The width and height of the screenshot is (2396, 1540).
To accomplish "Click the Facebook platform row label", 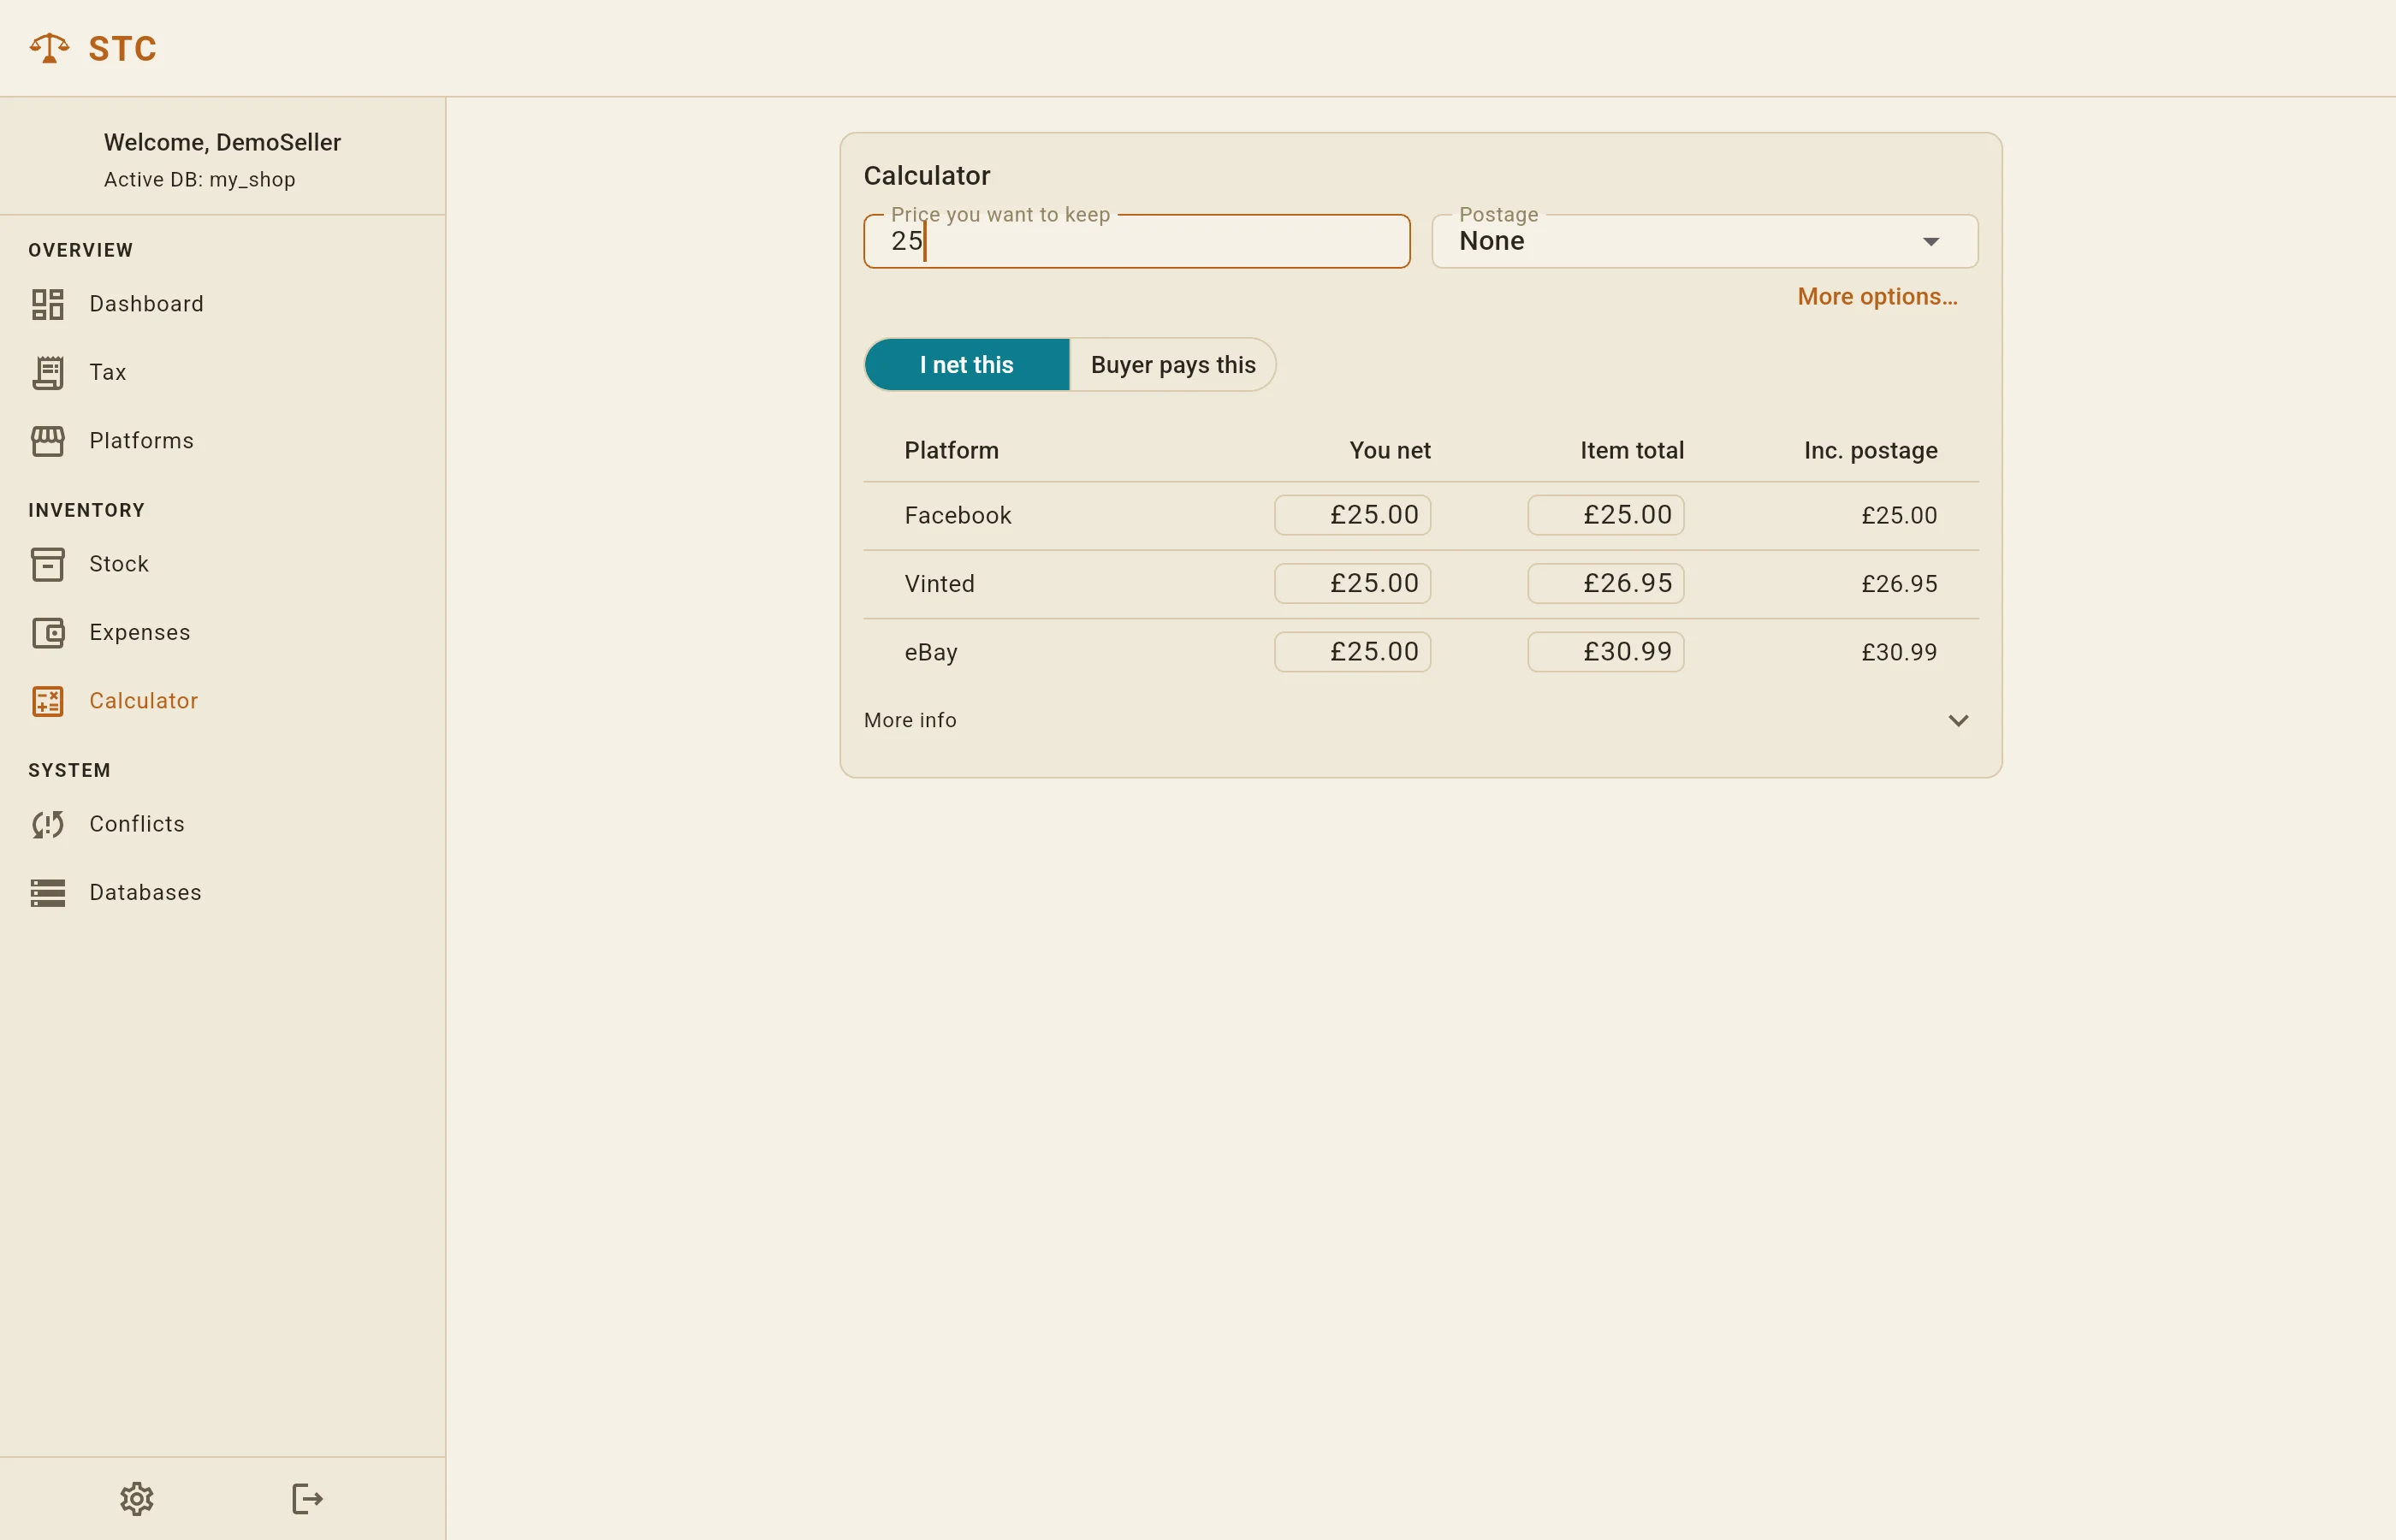I will [x=958, y=515].
